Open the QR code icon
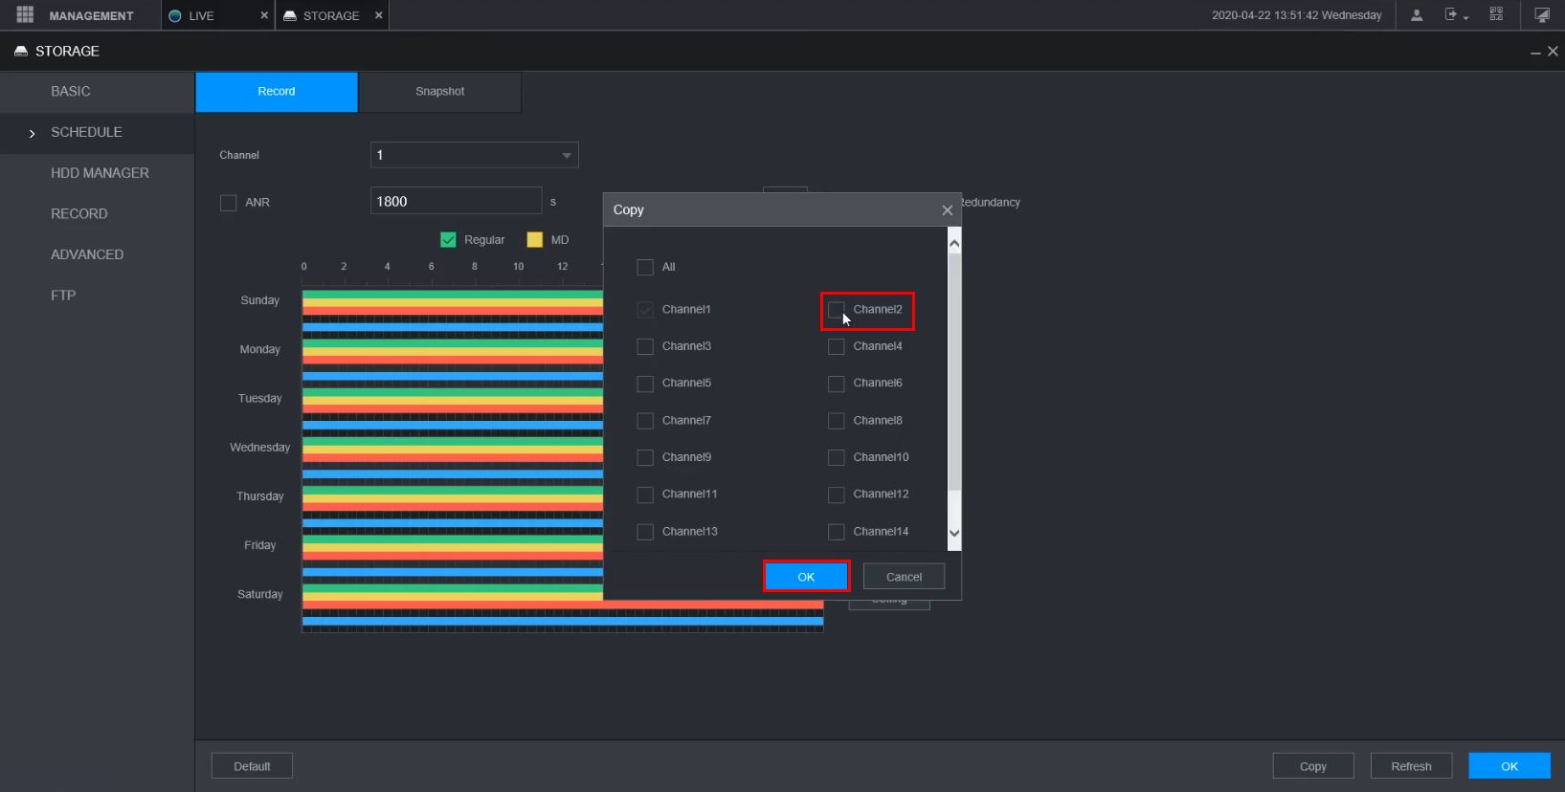Image resolution: width=1565 pixels, height=792 pixels. [x=1496, y=15]
